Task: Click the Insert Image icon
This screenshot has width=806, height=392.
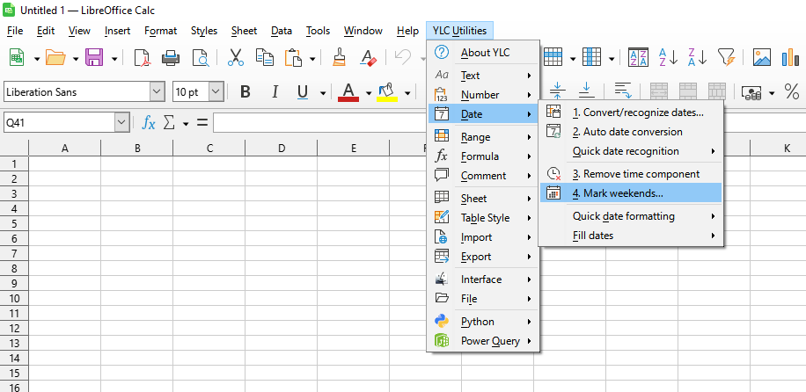Action: click(762, 58)
